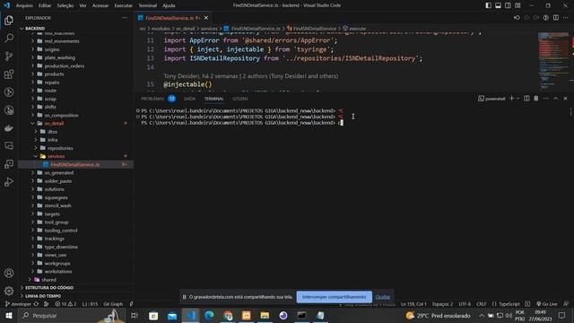Click the Ocultar link
This screenshot has height=323, width=574.
tap(383, 297)
